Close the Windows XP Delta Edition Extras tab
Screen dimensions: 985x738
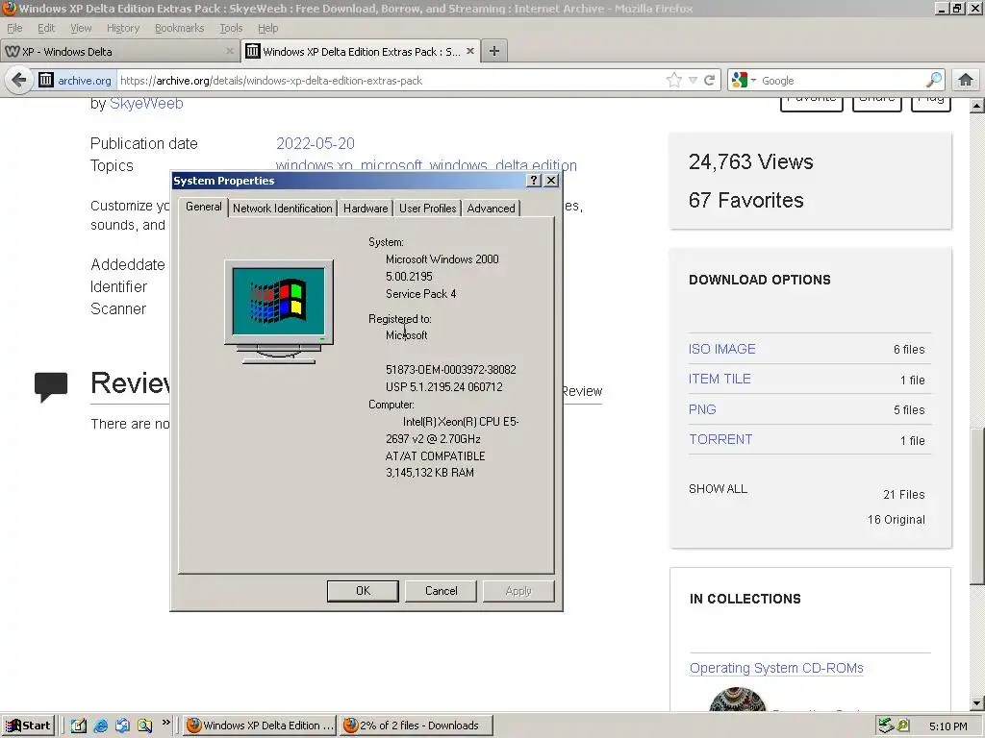click(x=469, y=52)
